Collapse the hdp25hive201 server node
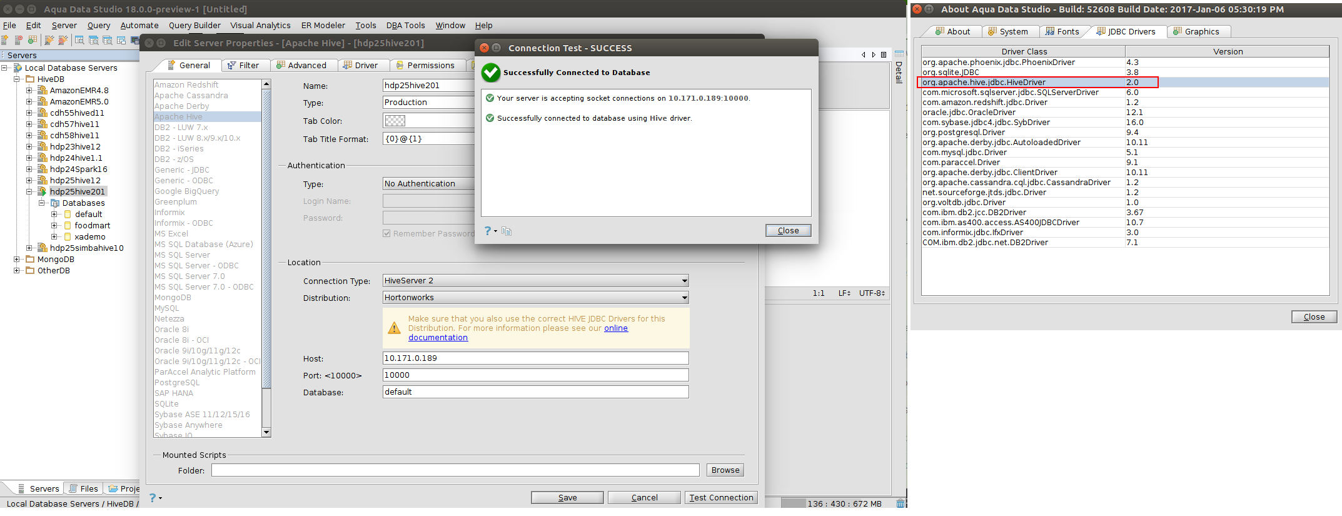The width and height of the screenshot is (1342, 516). [29, 191]
